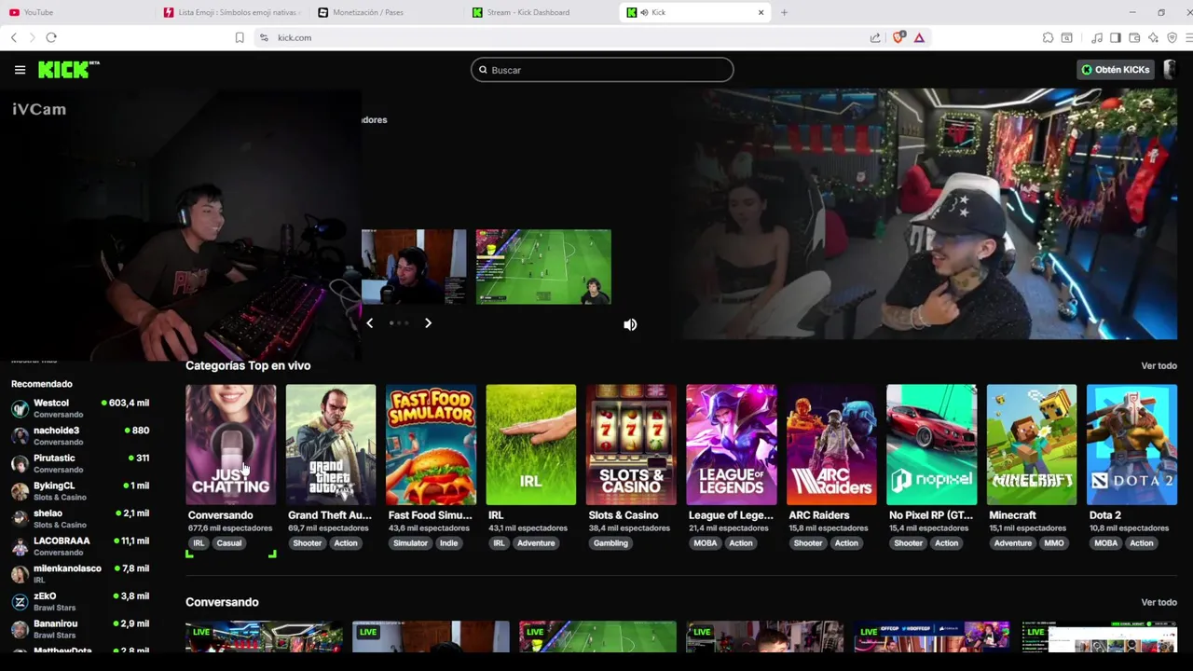Viewport: 1193px width, 671px height.
Task: Click Westcol channel avatar in sidebar
Action: (20, 408)
